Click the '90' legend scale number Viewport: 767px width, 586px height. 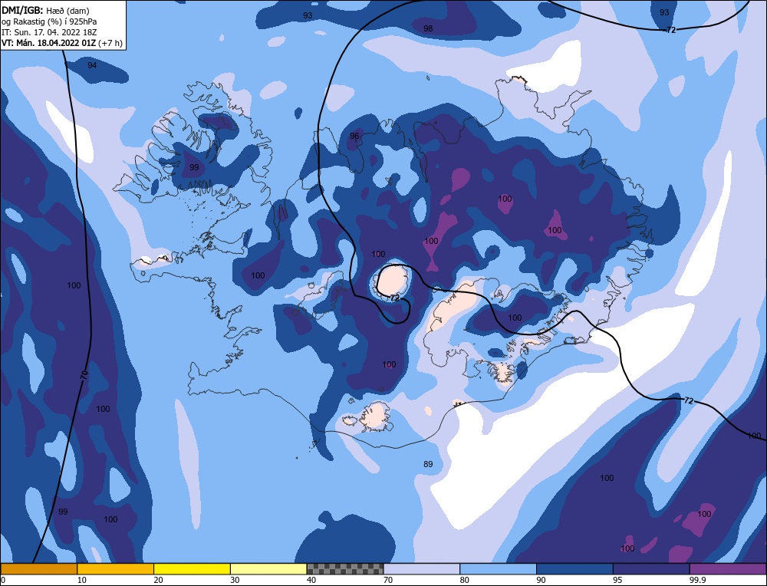pyautogui.click(x=541, y=580)
